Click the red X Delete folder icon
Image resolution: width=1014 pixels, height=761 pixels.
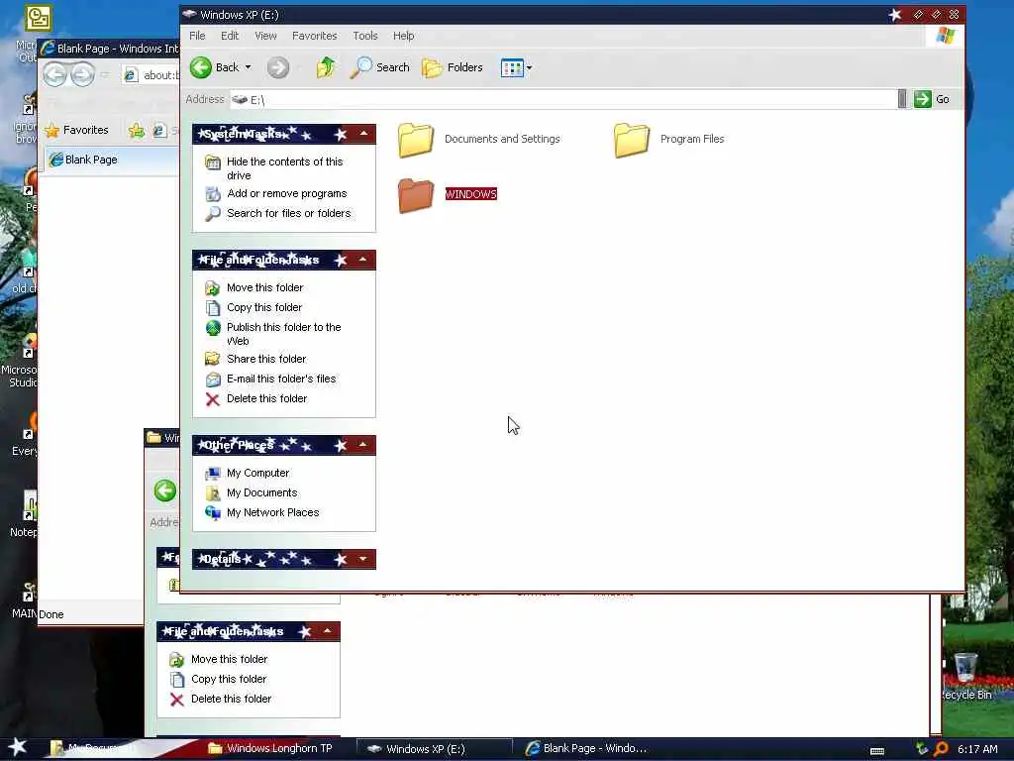(x=212, y=399)
